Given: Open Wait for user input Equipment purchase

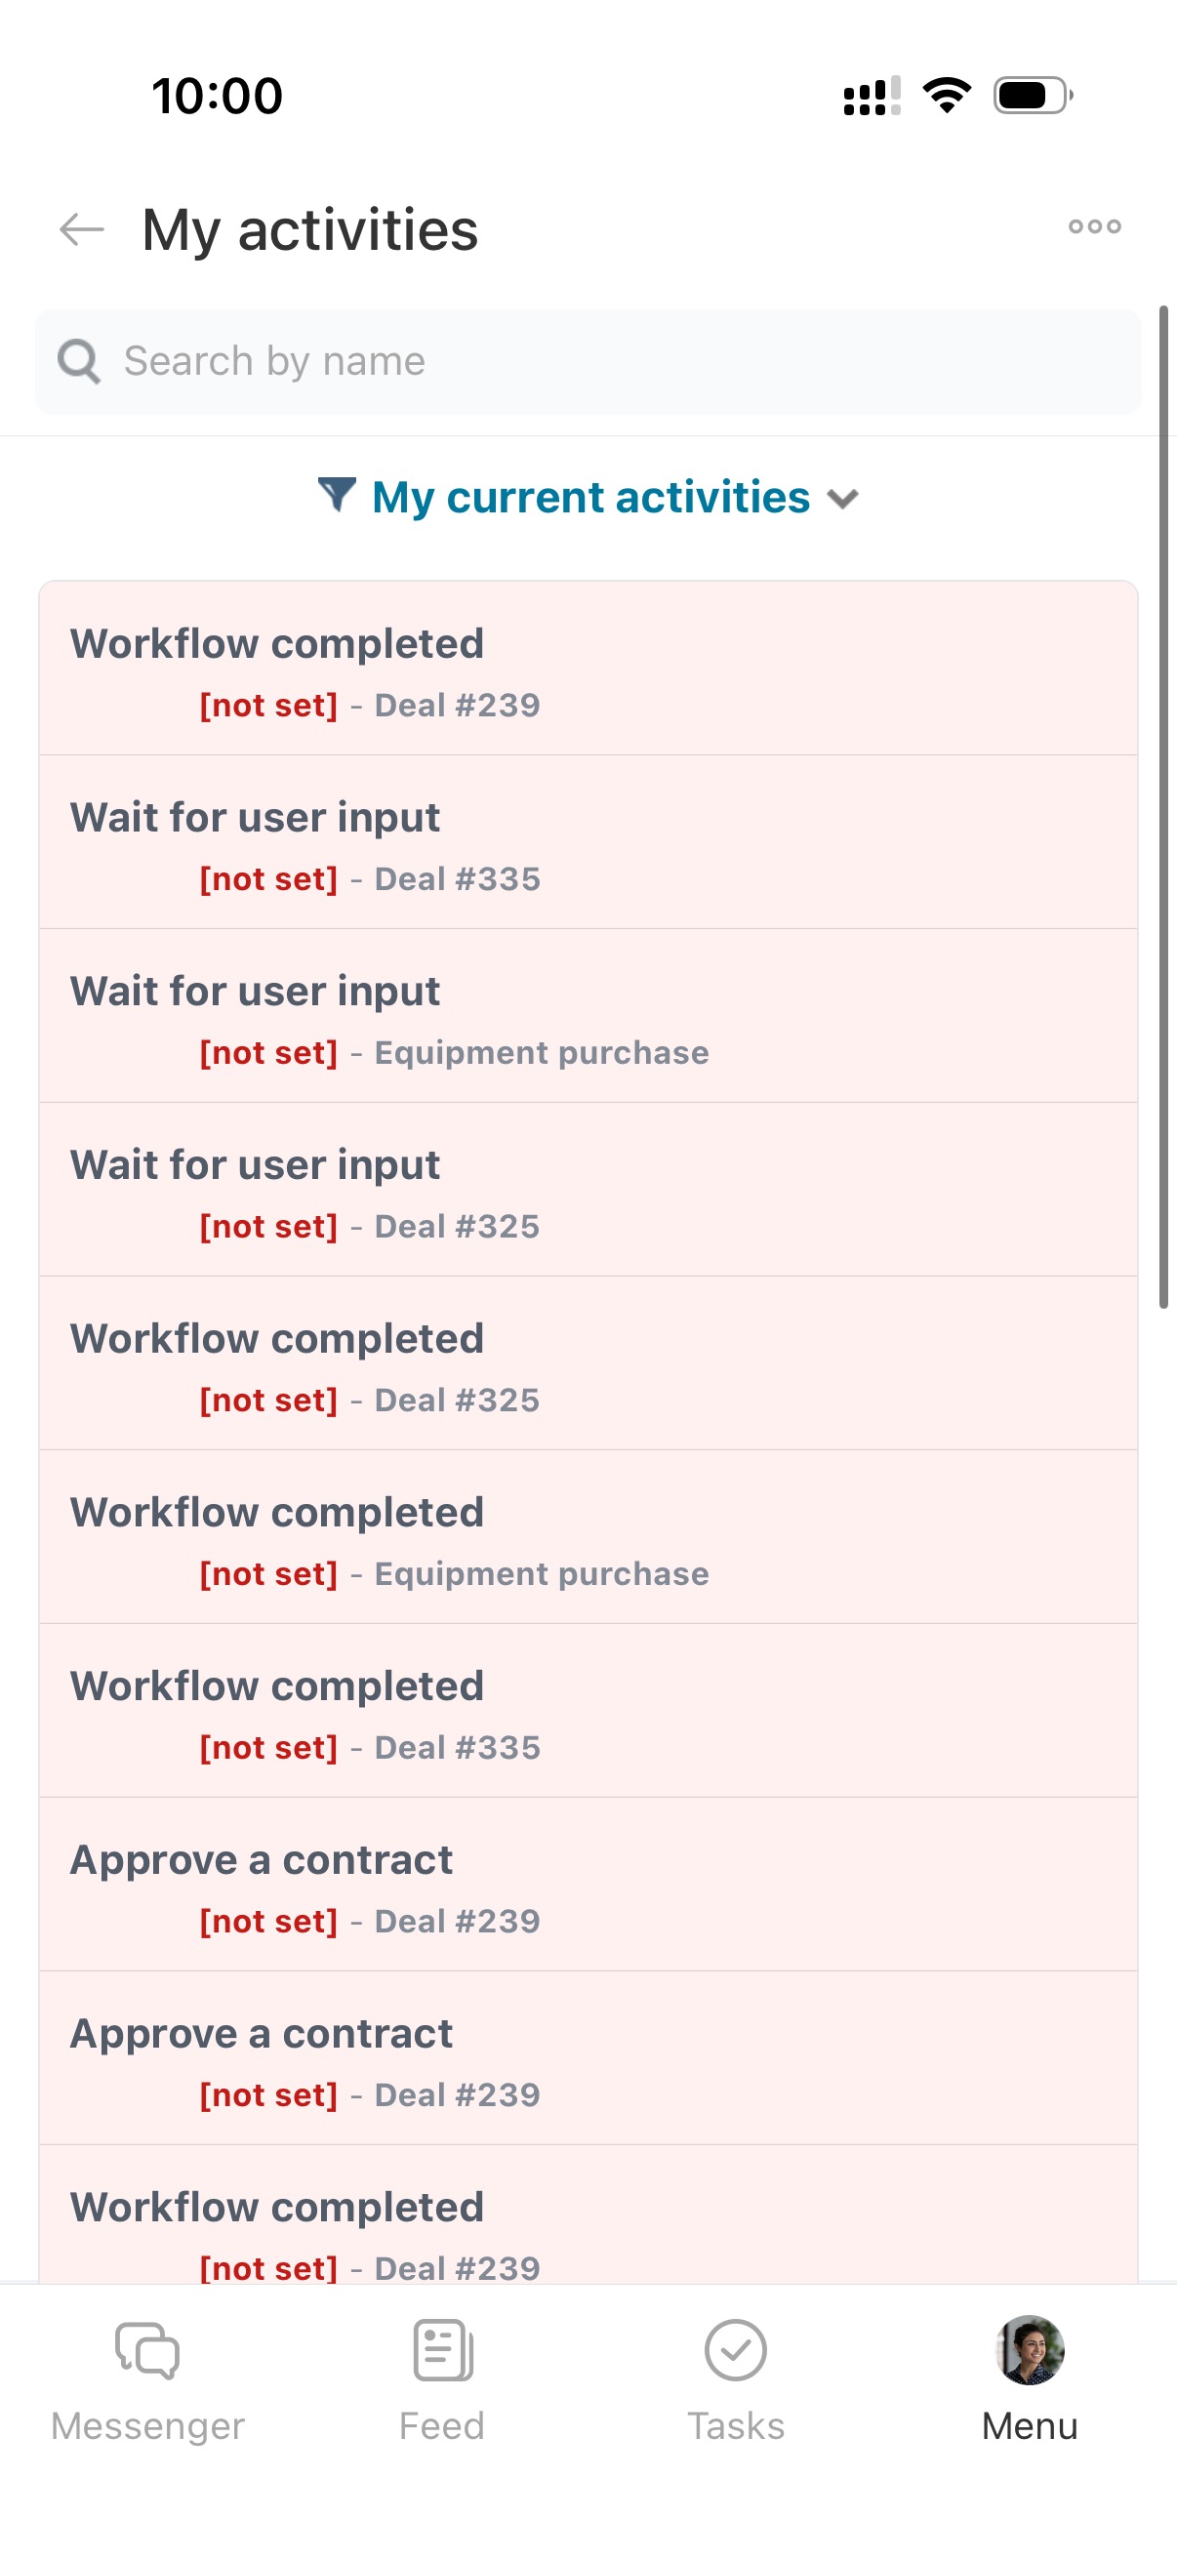Looking at the screenshot, I should pyautogui.click(x=588, y=1017).
